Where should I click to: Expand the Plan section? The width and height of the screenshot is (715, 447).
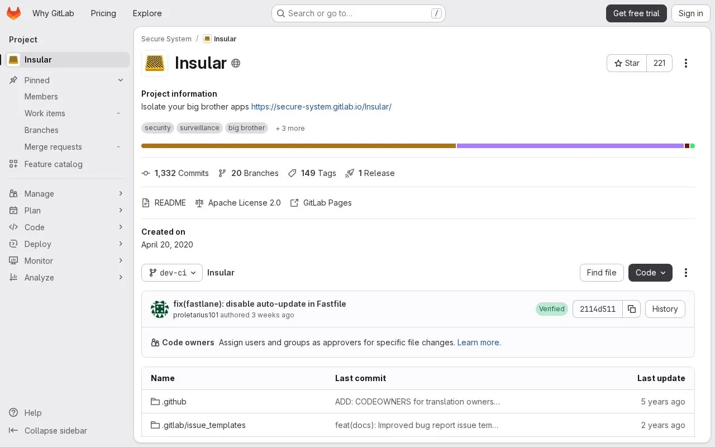[x=67, y=211]
